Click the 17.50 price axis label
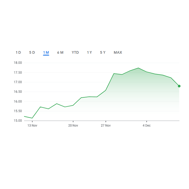 pyautogui.click(x=18, y=73)
